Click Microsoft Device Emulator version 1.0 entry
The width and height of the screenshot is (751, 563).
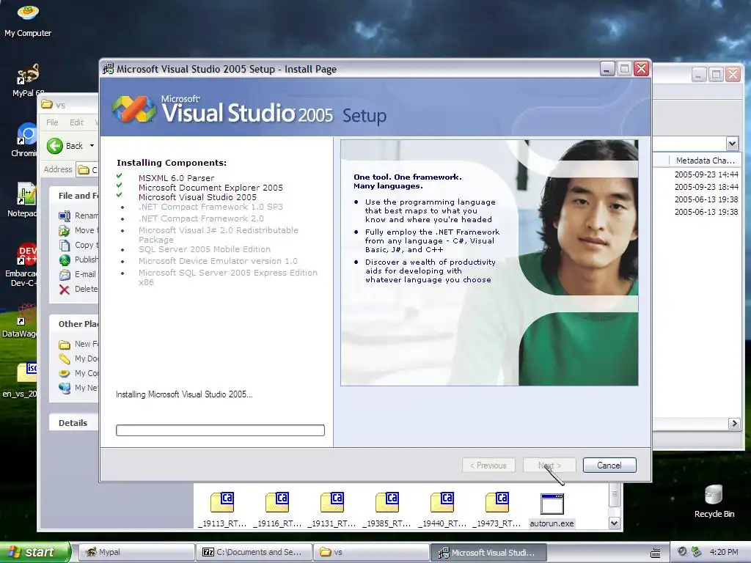(x=218, y=261)
